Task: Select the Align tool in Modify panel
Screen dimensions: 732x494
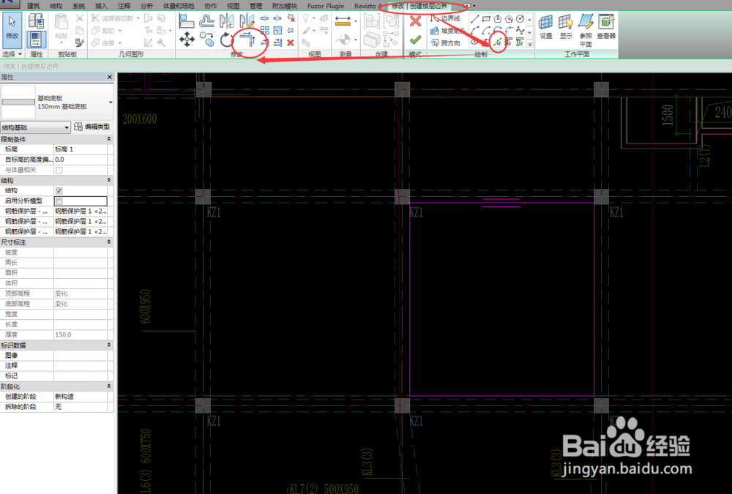Action: [x=186, y=21]
